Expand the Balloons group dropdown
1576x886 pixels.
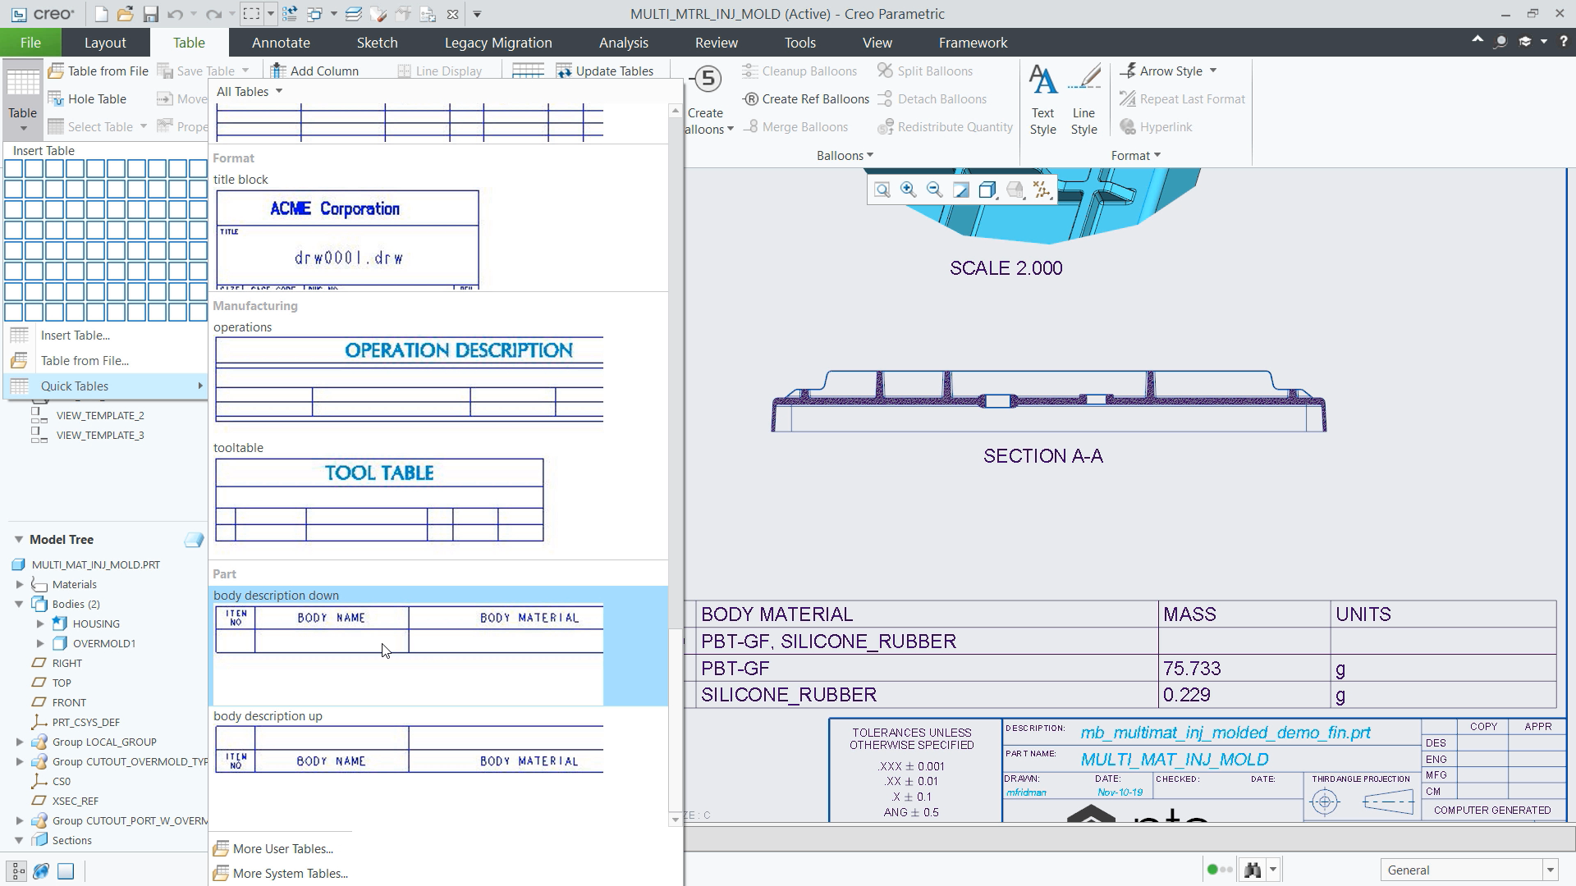[845, 155]
